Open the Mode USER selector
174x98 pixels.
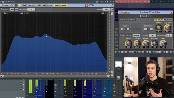(x=106, y=10)
